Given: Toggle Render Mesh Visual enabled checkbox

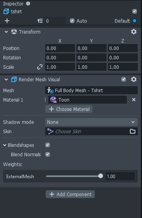Looking at the screenshot, I should point(124,79).
